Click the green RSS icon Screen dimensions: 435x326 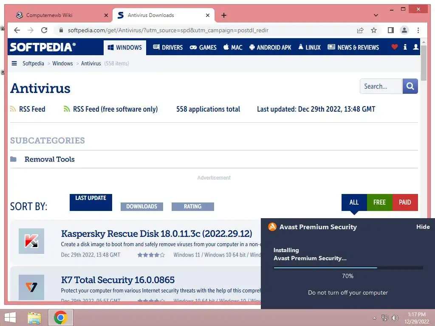coord(67,109)
